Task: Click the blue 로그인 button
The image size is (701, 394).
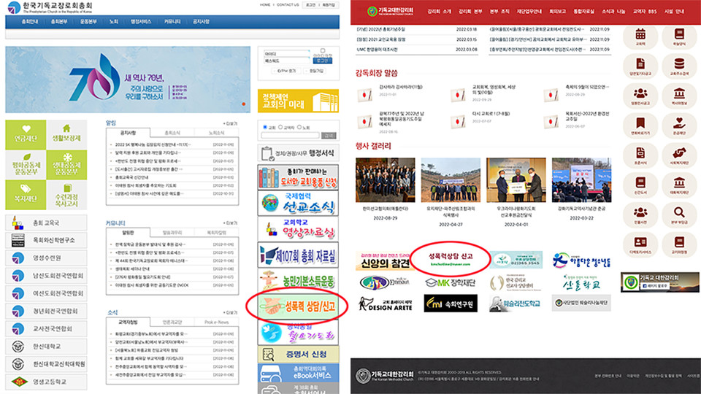Action: (x=322, y=61)
